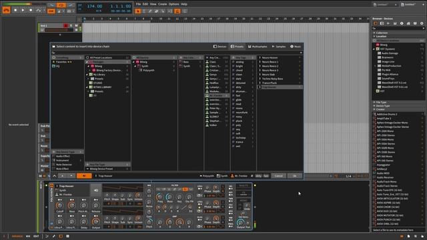
Task: Select the Pen tool
Action: click(x=150, y=11)
